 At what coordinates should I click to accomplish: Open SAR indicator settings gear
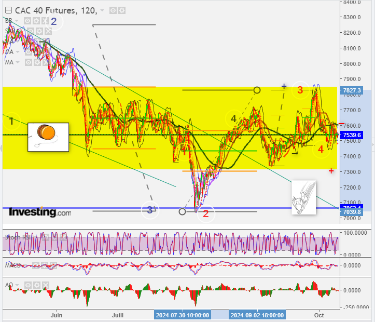(39, 31)
